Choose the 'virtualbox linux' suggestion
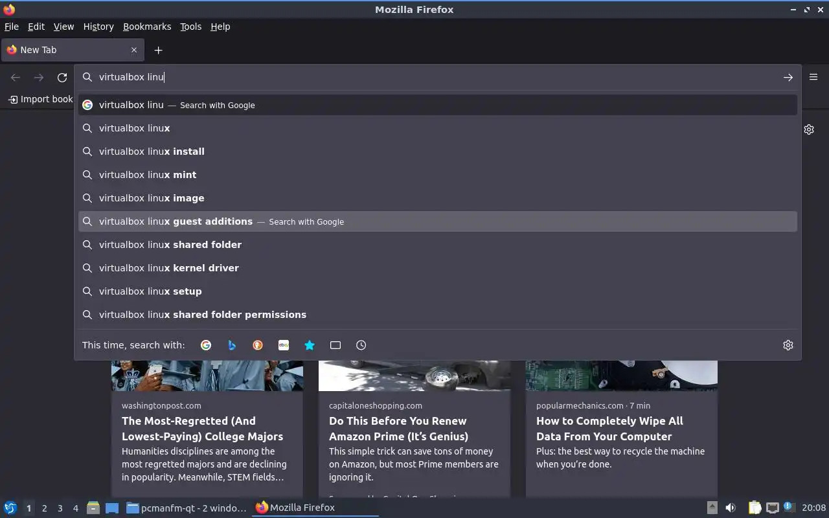829x518 pixels. click(438, 128)
